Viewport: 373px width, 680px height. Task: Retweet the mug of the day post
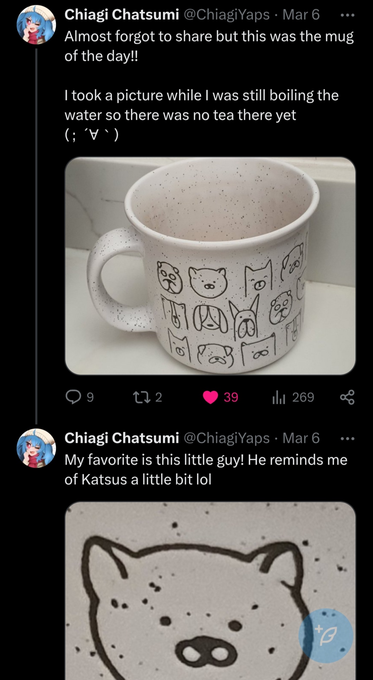point(141,397)
